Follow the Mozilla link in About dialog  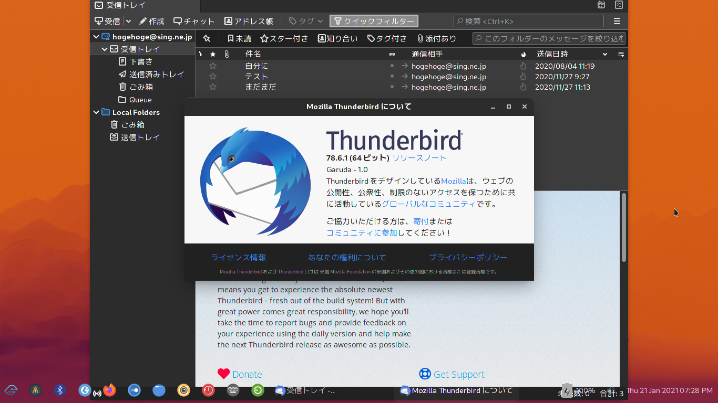(x=454, y=181)
